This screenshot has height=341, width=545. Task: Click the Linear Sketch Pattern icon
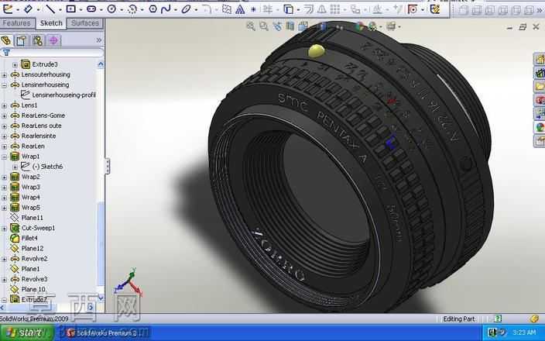pyautogui.click(x=335, y=9)
